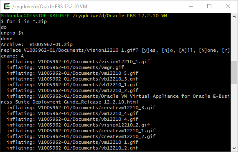This screenshot has width=238, height=152.
Task: Click the scrollbar up arrow
Action: [x=234, y=16]
